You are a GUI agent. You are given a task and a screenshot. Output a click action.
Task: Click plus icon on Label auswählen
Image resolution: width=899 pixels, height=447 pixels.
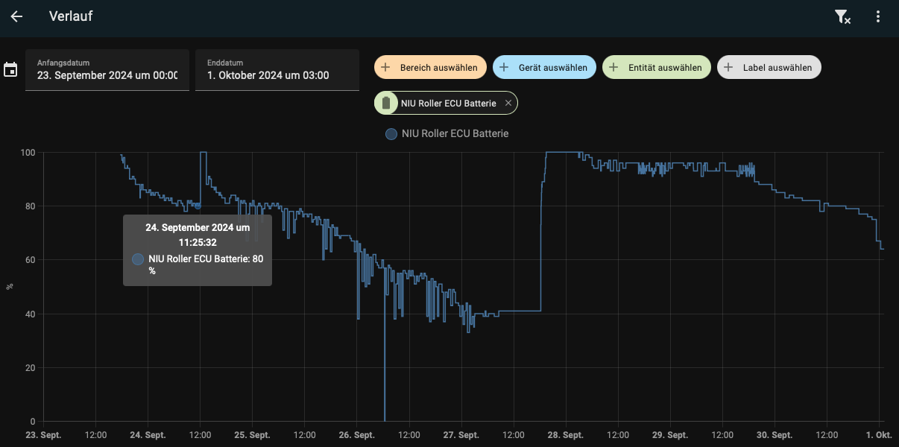[x=728, y=67]
